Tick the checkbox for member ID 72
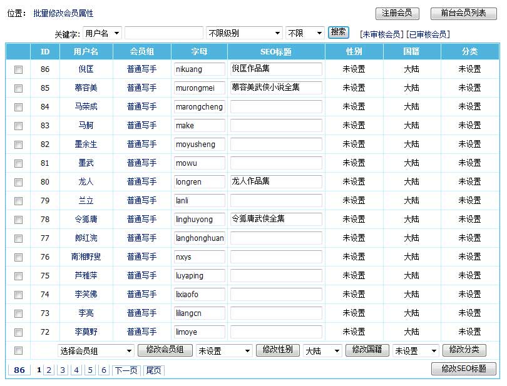 [18, 332]
